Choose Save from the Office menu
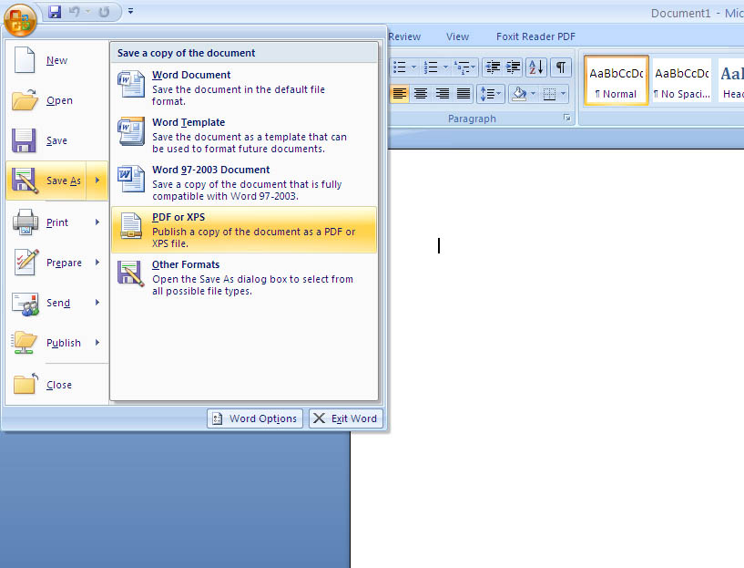Image resolution: width=744 pixels, height=568 pixels. tap(57, 140)
